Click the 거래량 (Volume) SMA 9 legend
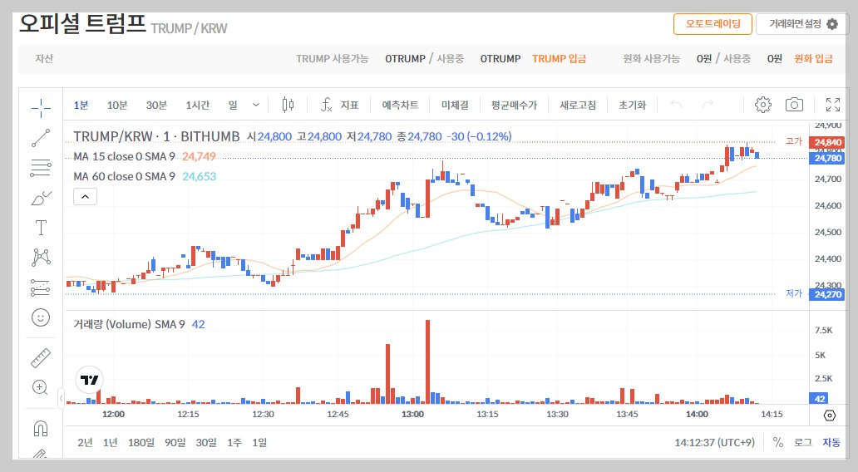 tap(129, 324)
